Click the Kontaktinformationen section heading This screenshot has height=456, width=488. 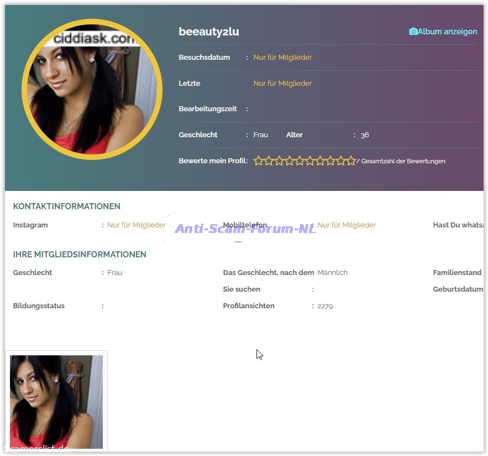(x=66, y=206)
